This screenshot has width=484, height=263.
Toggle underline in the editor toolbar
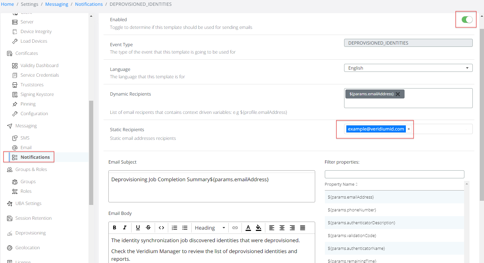pos(138,228)
